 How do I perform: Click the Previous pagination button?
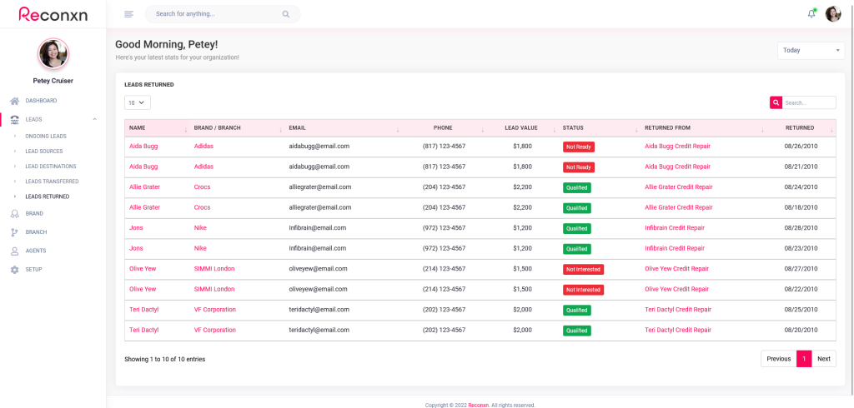778,359
